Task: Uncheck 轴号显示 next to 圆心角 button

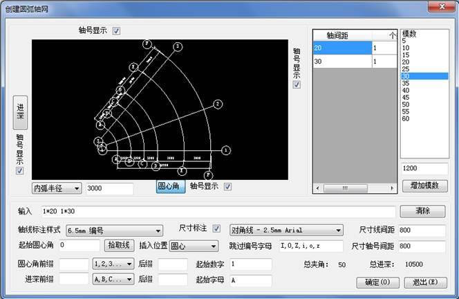Action: click(x=227, y=186)
